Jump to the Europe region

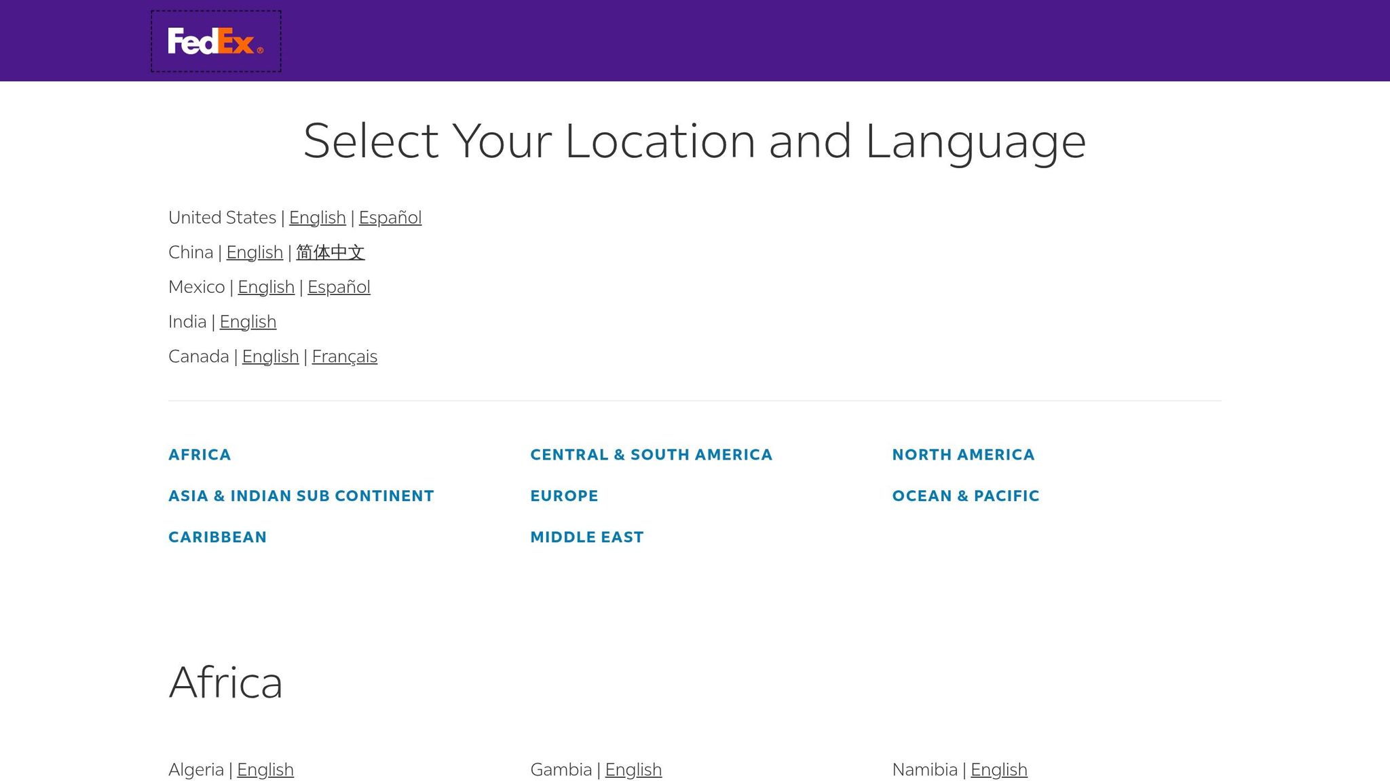[x=564, y=496]
